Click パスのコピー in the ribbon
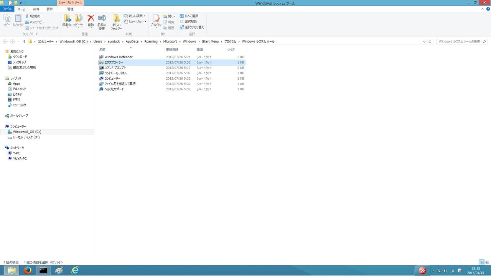The height and width of the screenshot is (276, 491). pos(35,22)
